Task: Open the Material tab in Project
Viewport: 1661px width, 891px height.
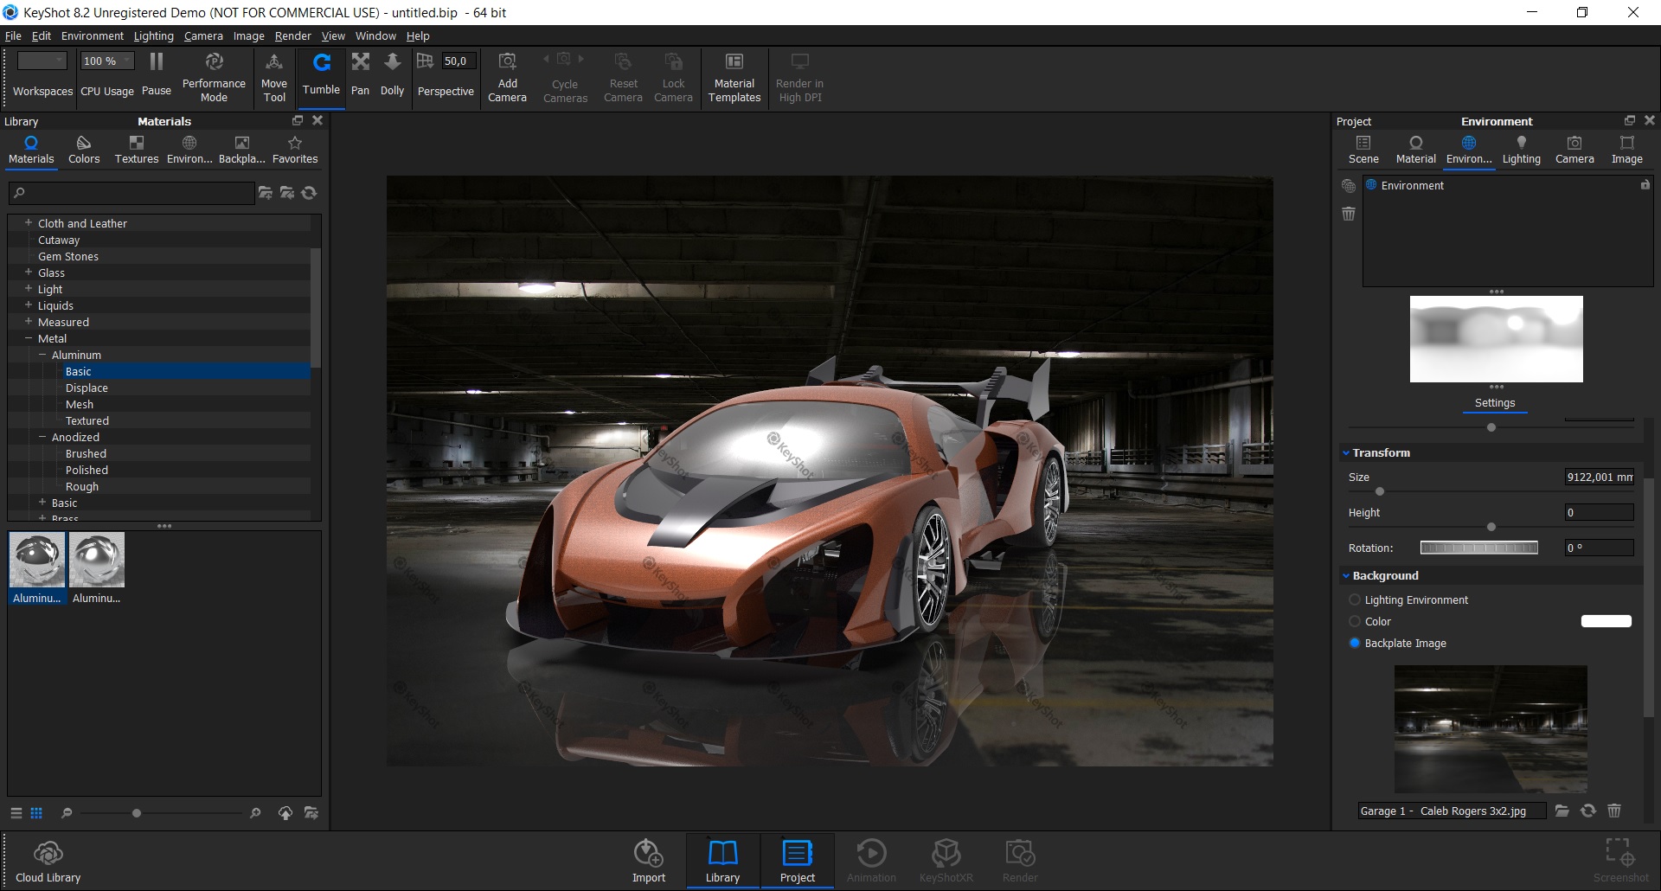Action: 1415,150
